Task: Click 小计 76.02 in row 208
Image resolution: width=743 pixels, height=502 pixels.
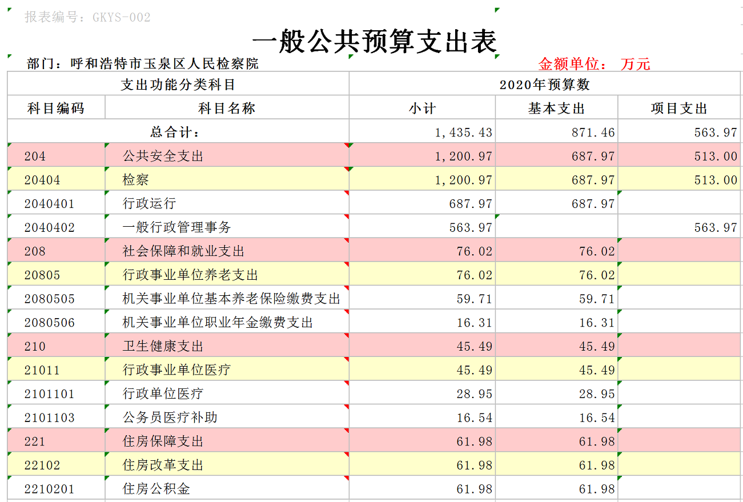Action: [475, 251]
